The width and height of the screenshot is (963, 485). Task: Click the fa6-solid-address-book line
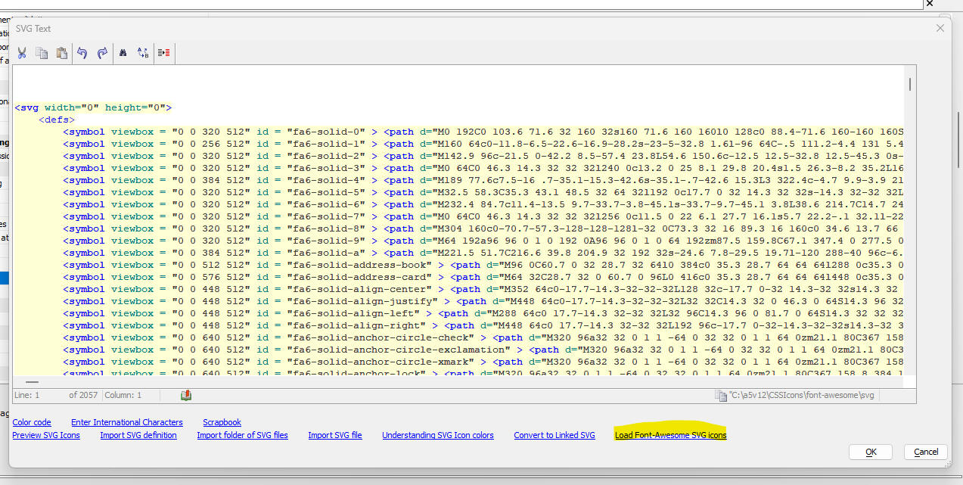(x=483, y=265)
